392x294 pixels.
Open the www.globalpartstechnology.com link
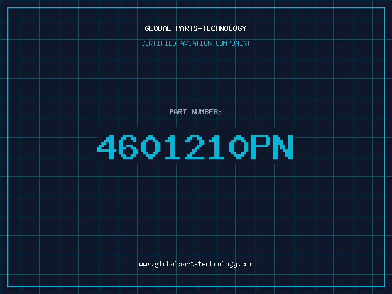tap(196, 264)
